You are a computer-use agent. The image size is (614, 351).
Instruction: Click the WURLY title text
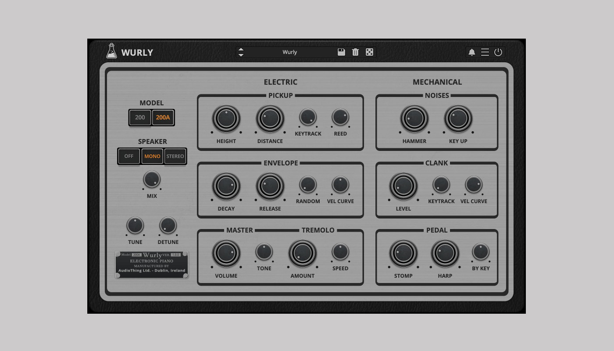pos(137,53)
